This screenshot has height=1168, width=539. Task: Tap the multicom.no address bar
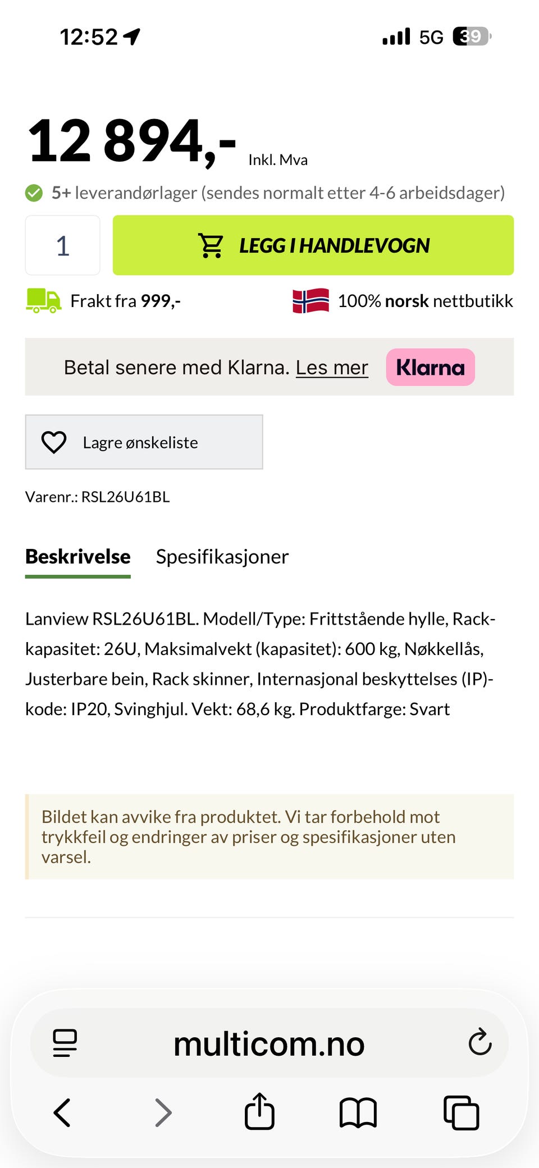269,1043
